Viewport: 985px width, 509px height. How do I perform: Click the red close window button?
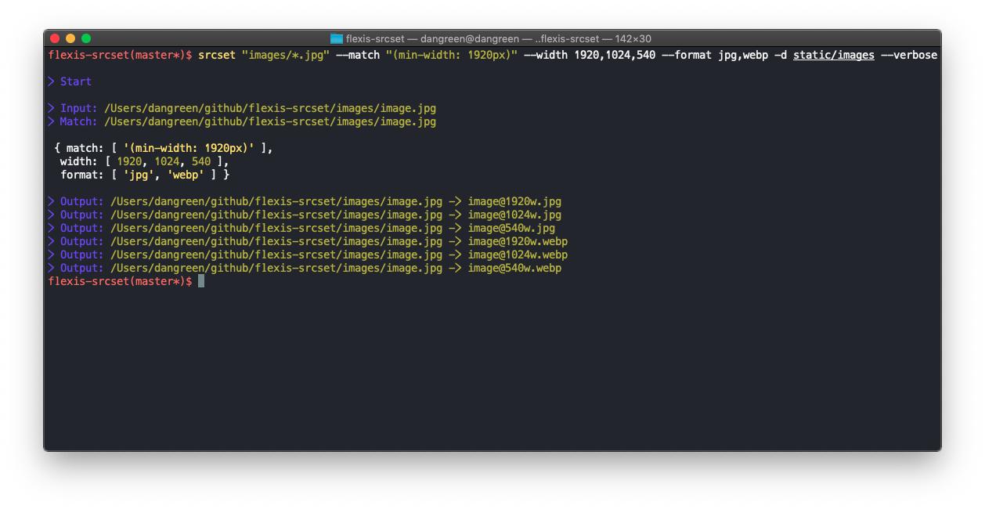(x=55, y=38)
